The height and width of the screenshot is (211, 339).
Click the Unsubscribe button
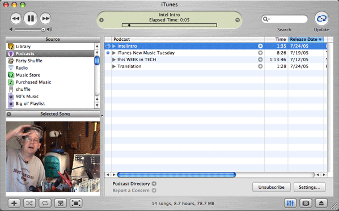click(x=272, y=187)
